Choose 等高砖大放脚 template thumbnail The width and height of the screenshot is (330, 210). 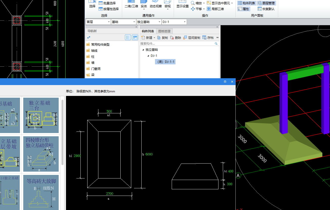(x=41, y=192)
